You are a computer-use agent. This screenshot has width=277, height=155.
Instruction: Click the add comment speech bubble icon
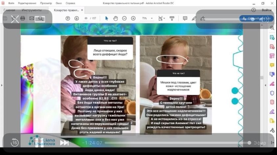click(x=185, y=18)
